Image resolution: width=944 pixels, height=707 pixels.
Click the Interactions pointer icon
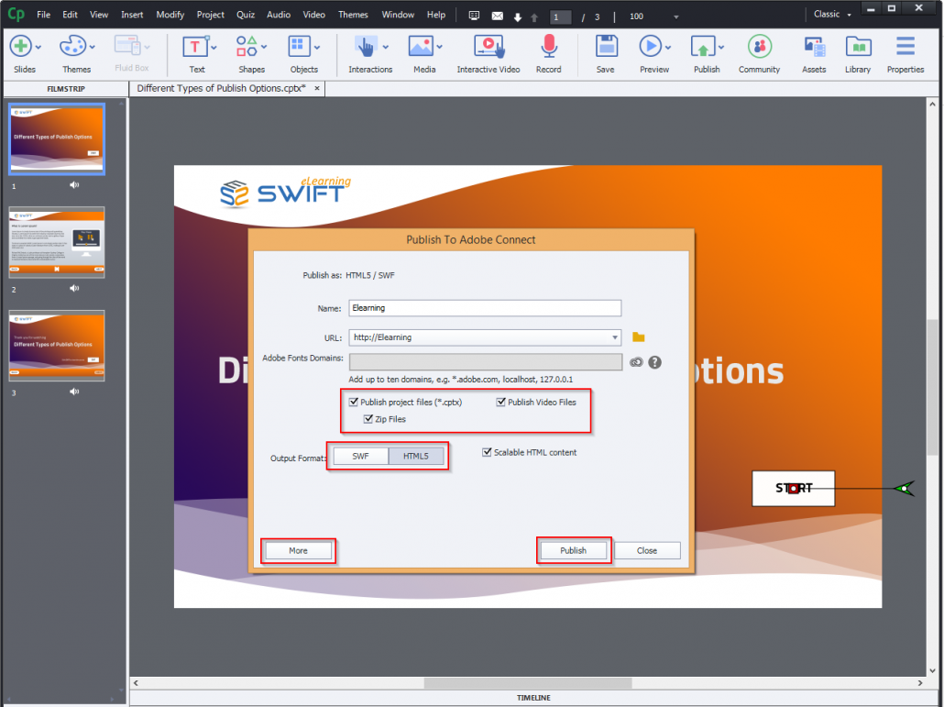point(366,47)
